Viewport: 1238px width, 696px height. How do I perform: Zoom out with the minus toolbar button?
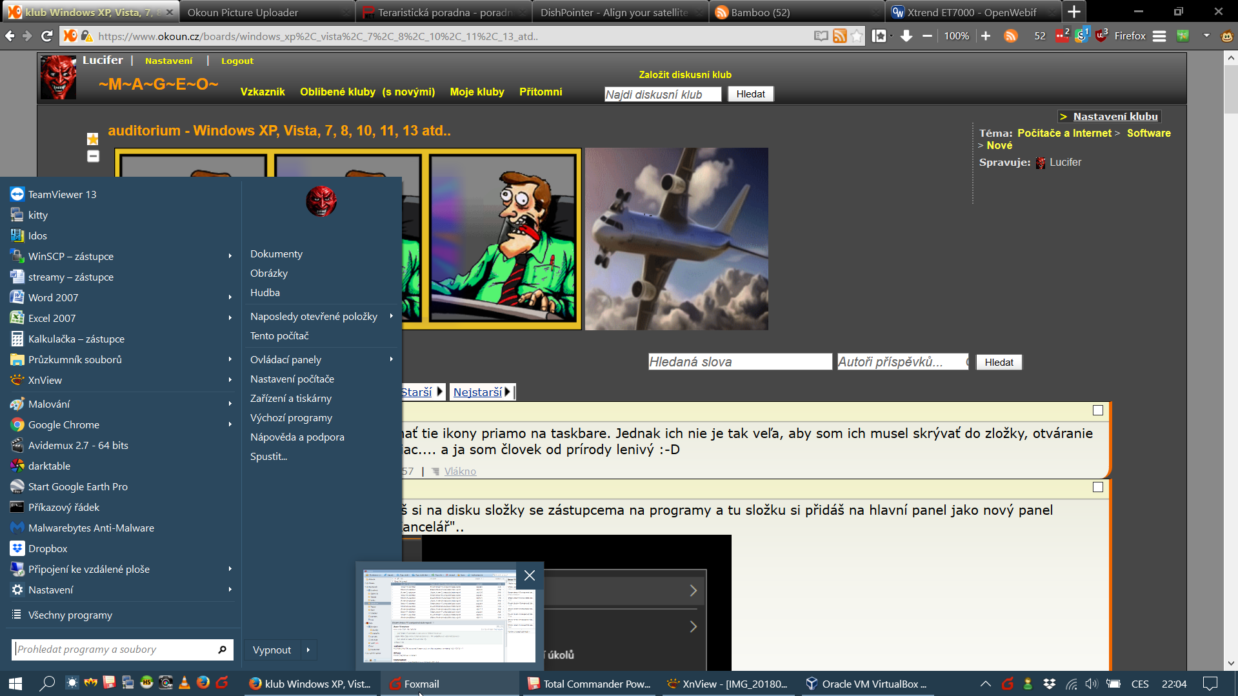tap(927, 36)
